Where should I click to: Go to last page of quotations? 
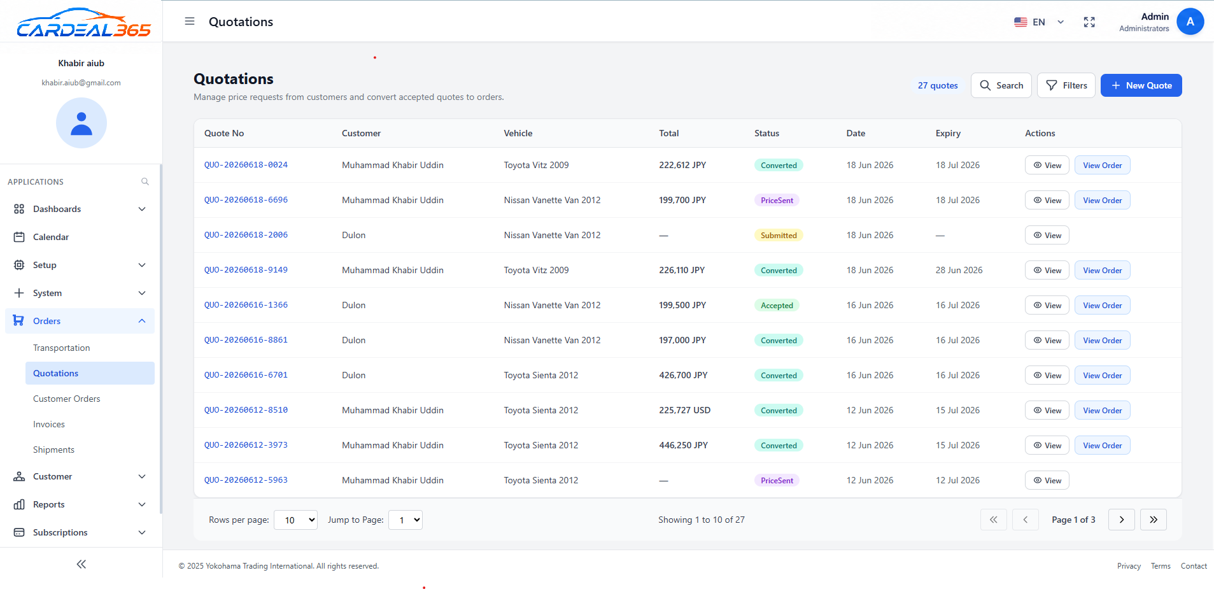click(x=1153, y=520)
